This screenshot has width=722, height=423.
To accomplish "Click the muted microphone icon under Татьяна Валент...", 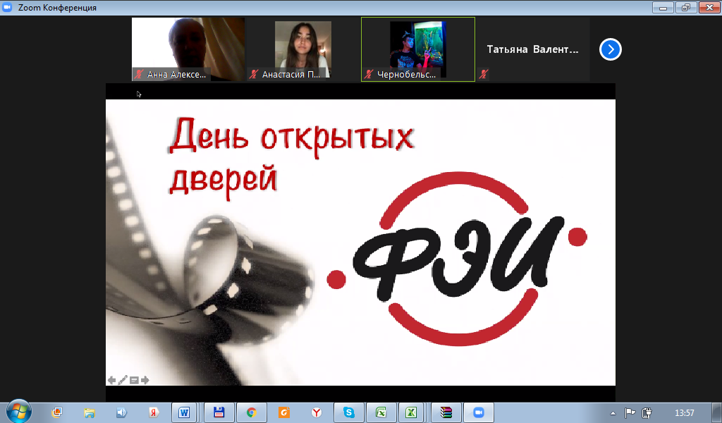I will pos(484,73).
